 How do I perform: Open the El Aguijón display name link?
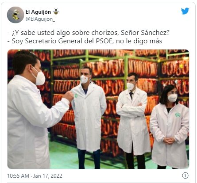click(x=38, y=12)
